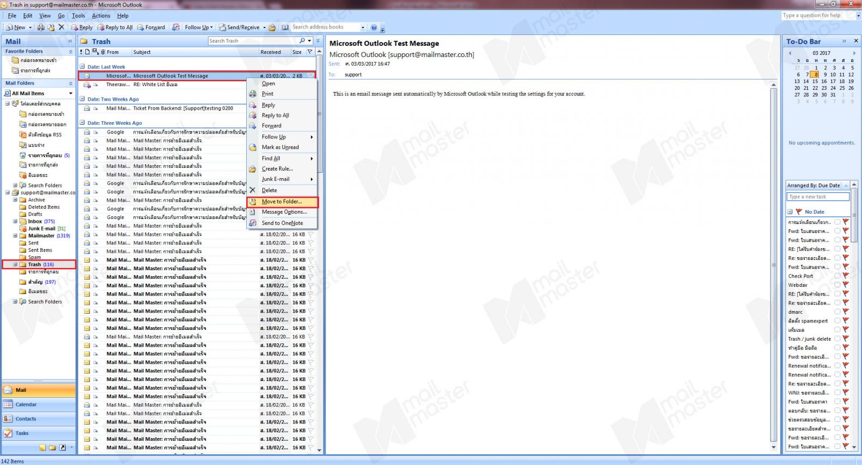Collapse the Mail navigation pane
The height and width of the screenshot is (465, 862).
pyautogui.click(x=70, y=41)
